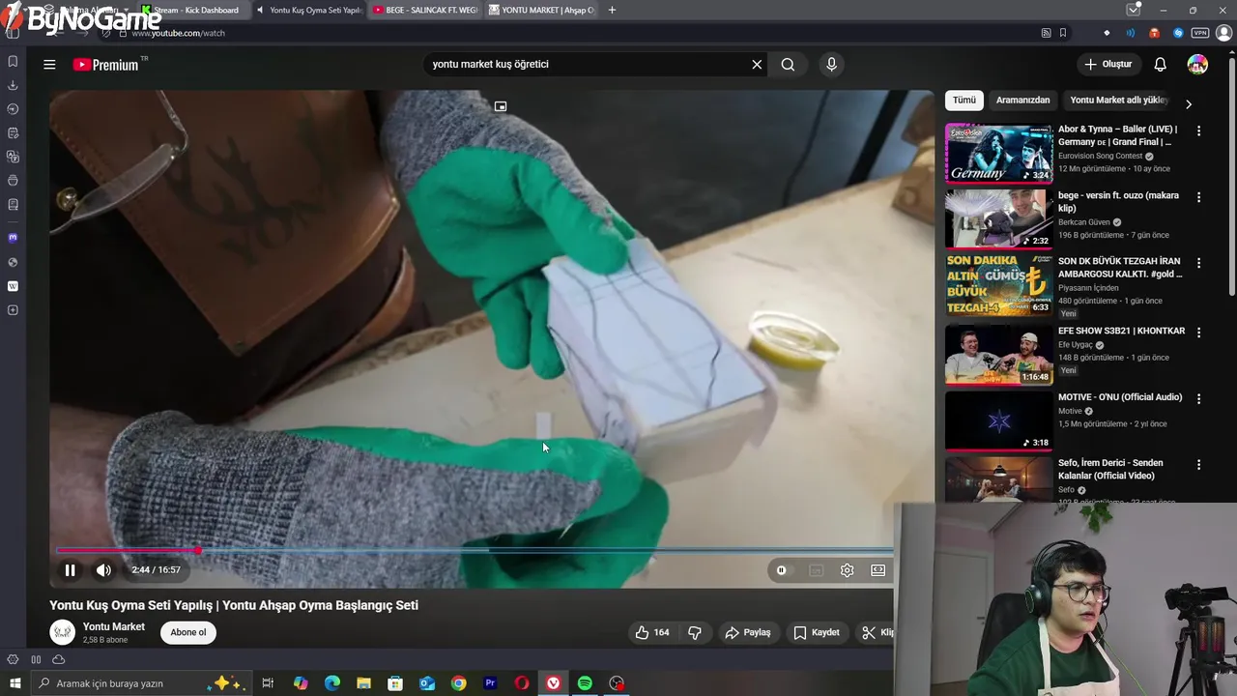The image size is (1237, 696).
Task: Open the YouTube account avatar menu
Action: click(x=1197, y=65)
